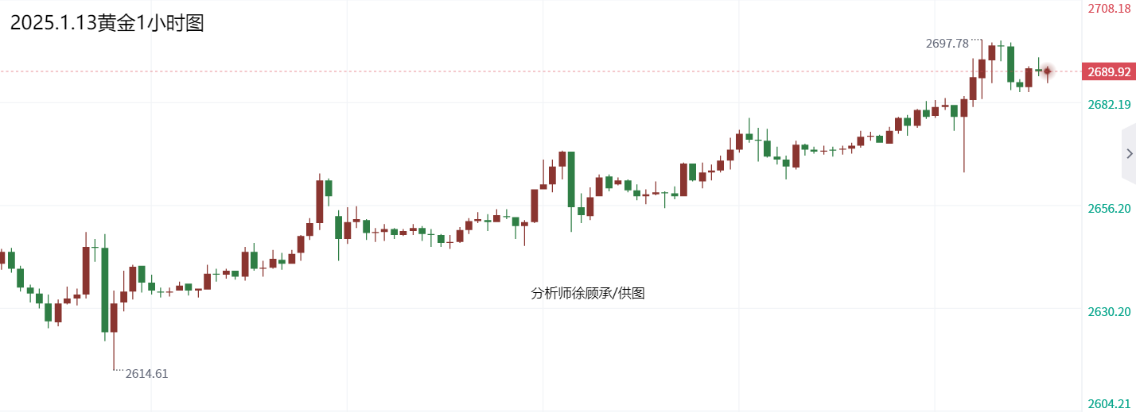This screenshot has height=416, width=1136.
Task: Click the 分析师徐顾承/供图 watermark text
Action: click(587, 294)
